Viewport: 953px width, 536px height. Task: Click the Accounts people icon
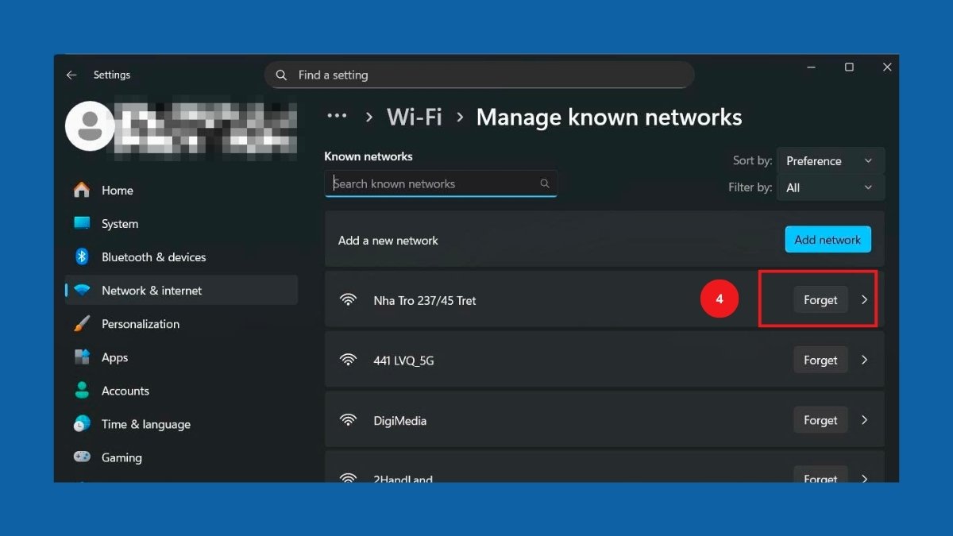tap(83, 390)
